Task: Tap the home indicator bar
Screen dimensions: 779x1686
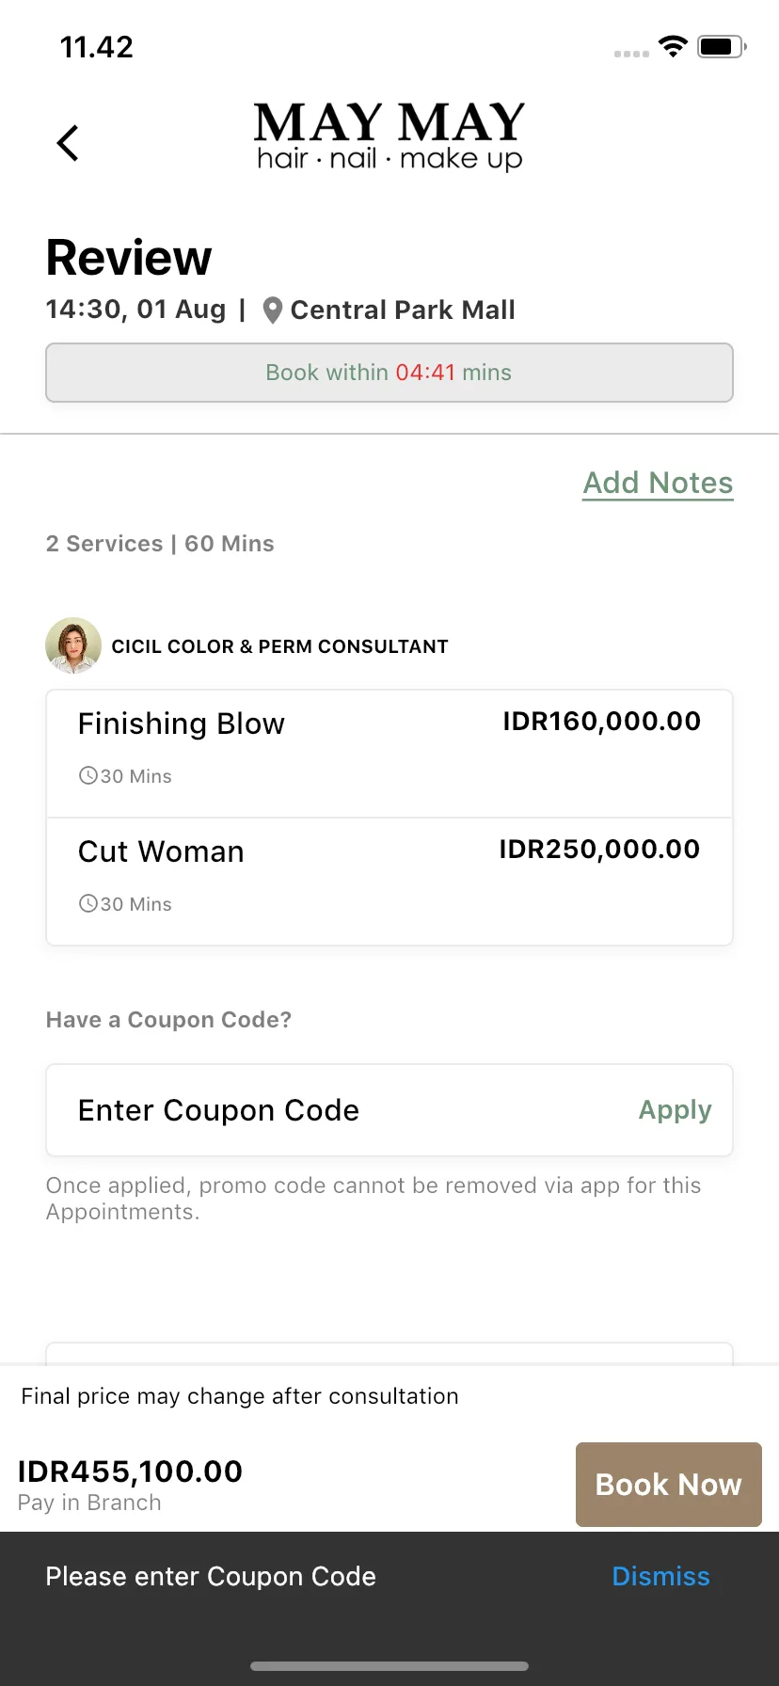Action: click(389, 1666)
